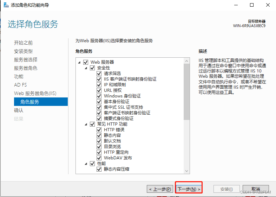Click the role services scrollbar thumb
Image resolution: width=276 pixels, height=197 pixels.
(x=186, y=92)
